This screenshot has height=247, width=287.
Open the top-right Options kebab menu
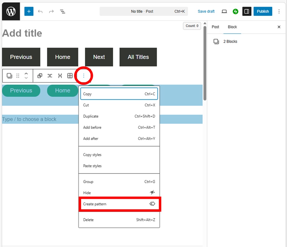[x=279, y=12]
